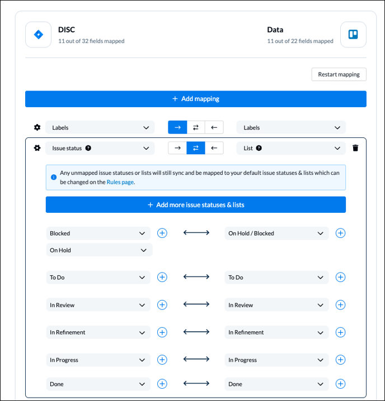Click plus icon next to right Done
This screenshot has height=401, width=385.
(340, 384)
